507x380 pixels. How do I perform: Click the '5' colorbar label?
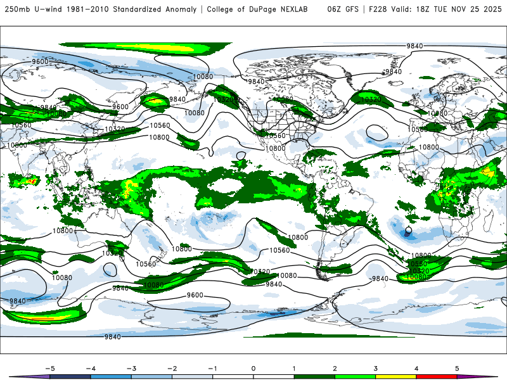point(457,369)
